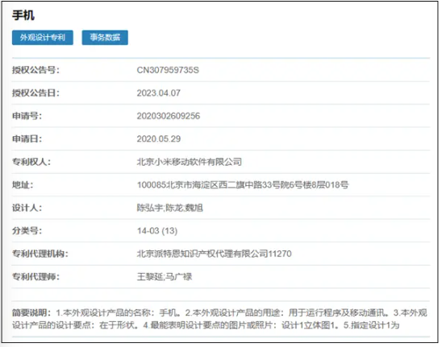Viewport: 442px width, 347px height.
Task: Select the 专利代理机构 label
Action: (x=40, y=254)
